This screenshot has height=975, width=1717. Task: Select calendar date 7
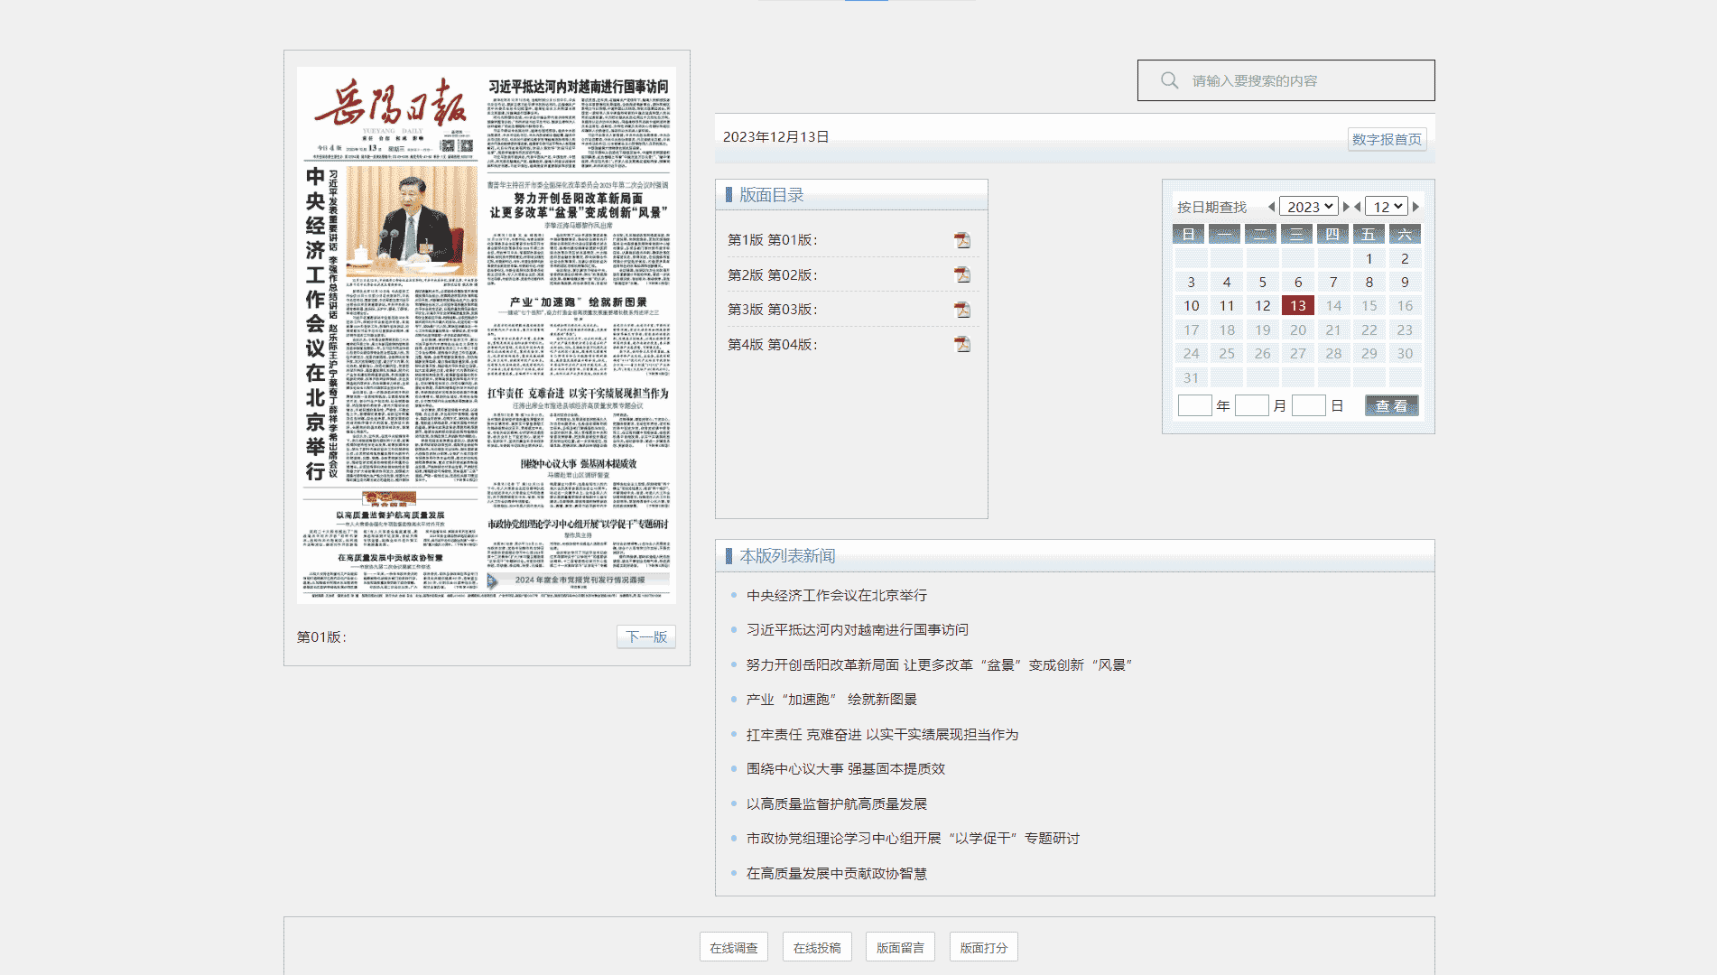[x=1333, y=282]
